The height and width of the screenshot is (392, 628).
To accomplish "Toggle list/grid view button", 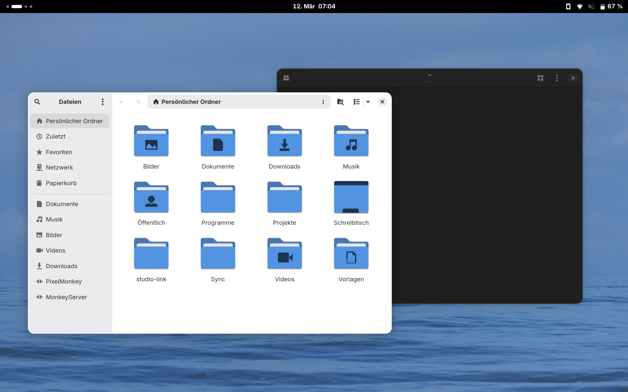I will point(357,102).
